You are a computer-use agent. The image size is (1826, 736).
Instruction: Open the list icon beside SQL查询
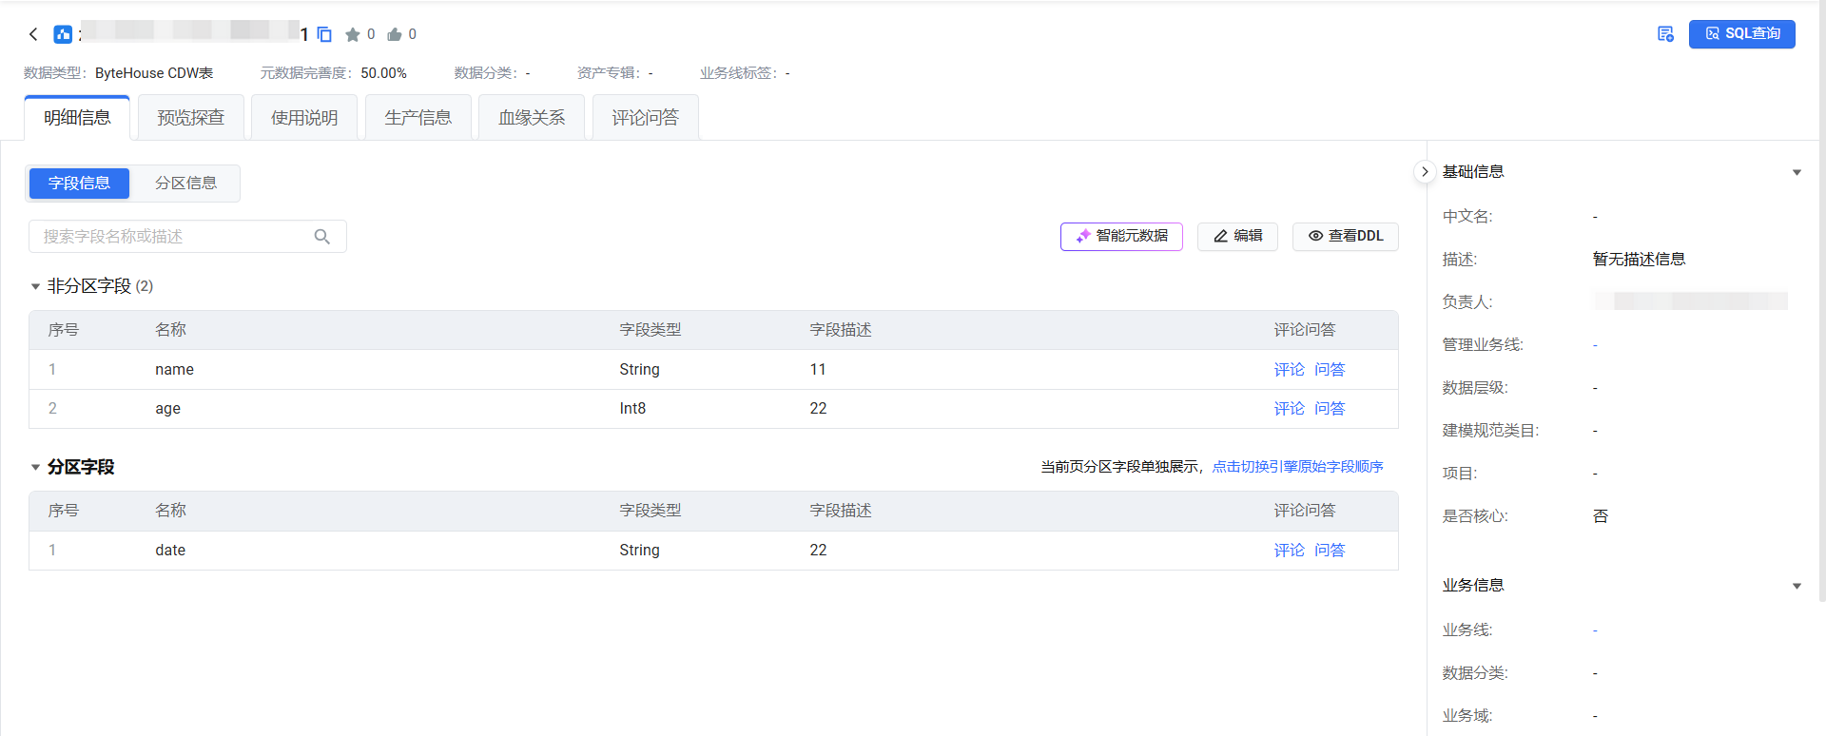tap(1665, 34)
